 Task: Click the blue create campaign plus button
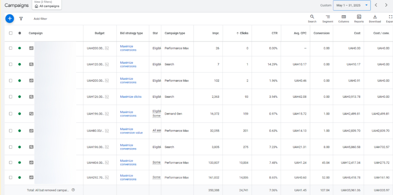tap(10, 19)
